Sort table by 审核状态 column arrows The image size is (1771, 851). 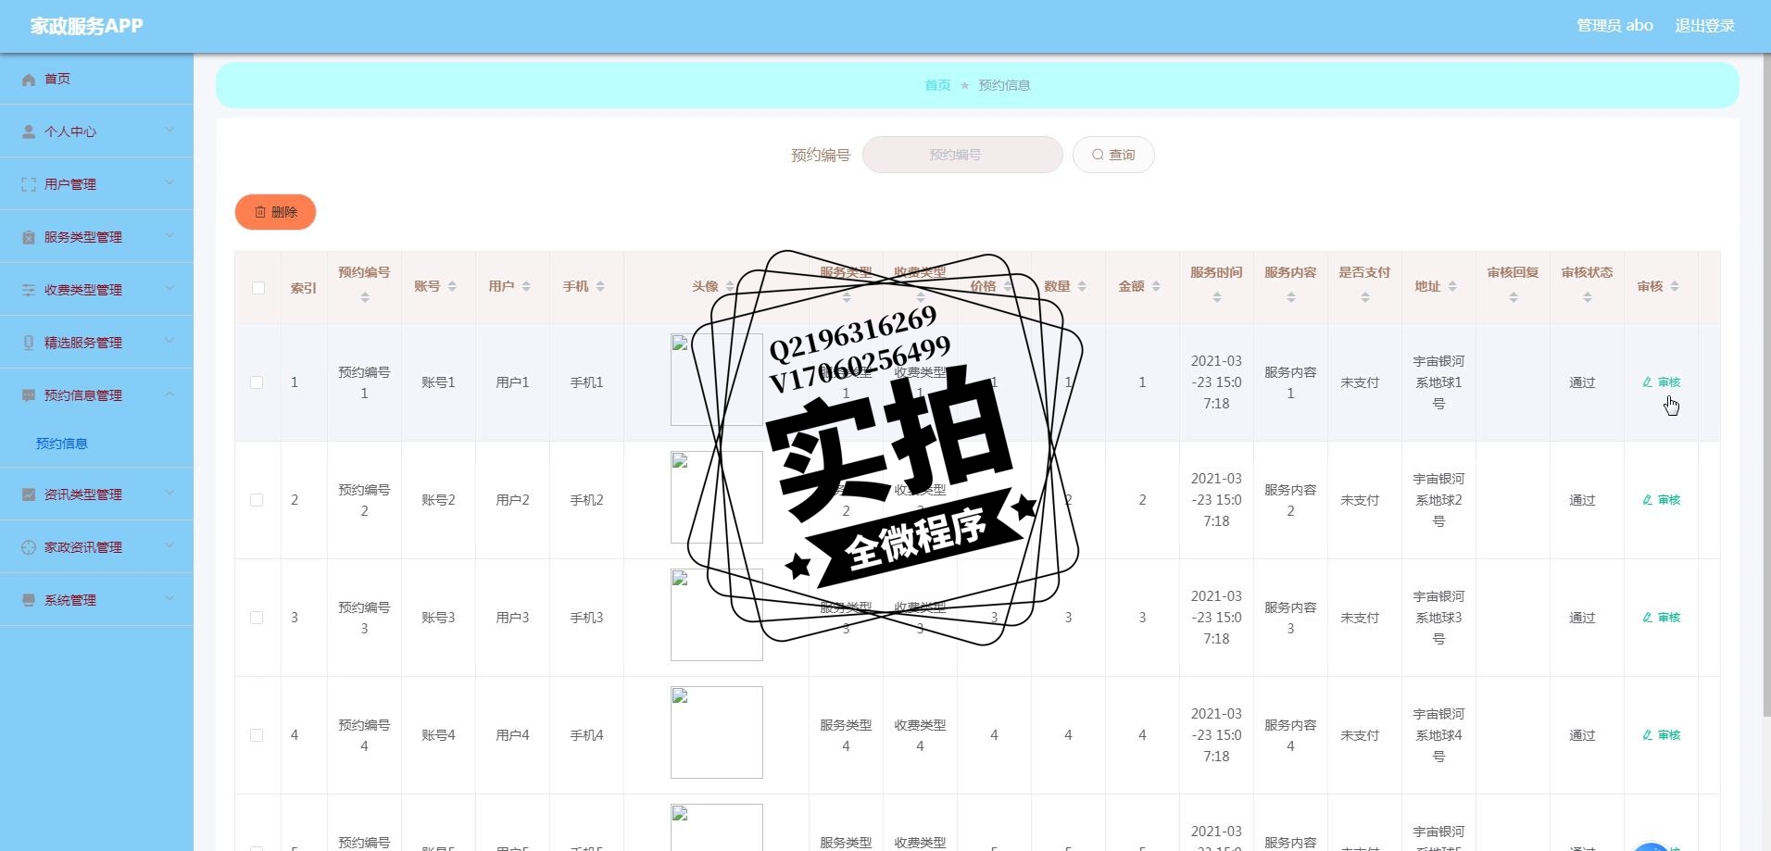click(x=1588, y=297)
